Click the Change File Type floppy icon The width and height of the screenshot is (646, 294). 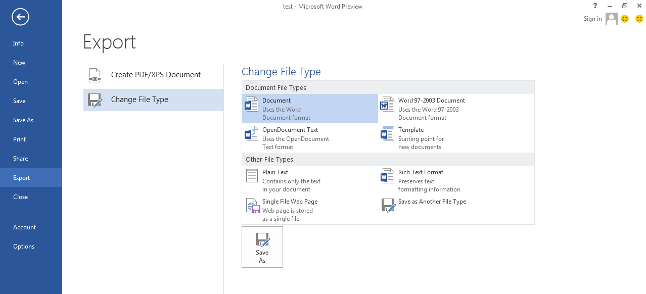point(95,100)
